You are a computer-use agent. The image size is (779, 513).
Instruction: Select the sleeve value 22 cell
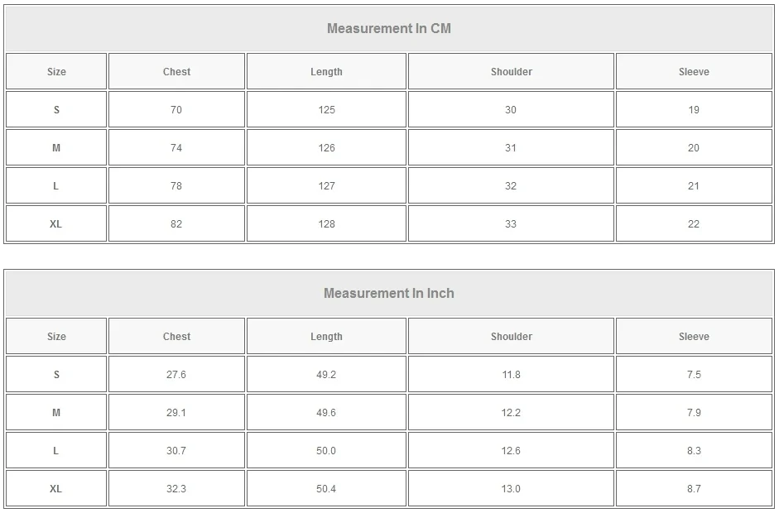(694, 224)
